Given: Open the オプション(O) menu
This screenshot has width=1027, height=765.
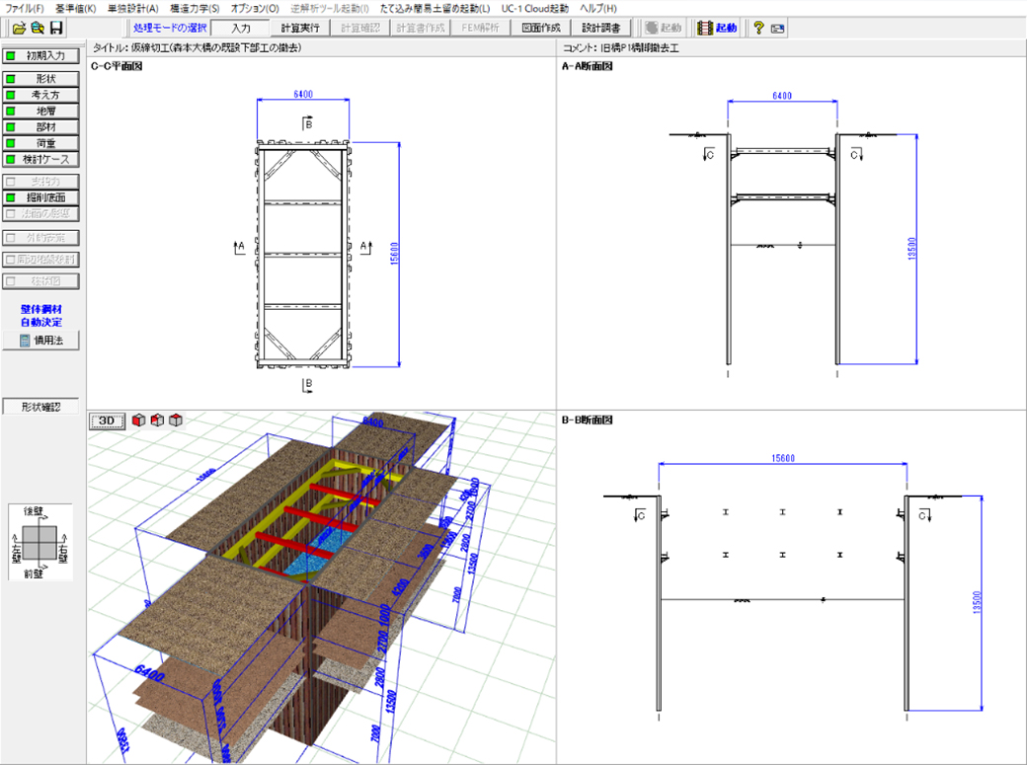Looking at the screenshot, I should tap(255, 8).
